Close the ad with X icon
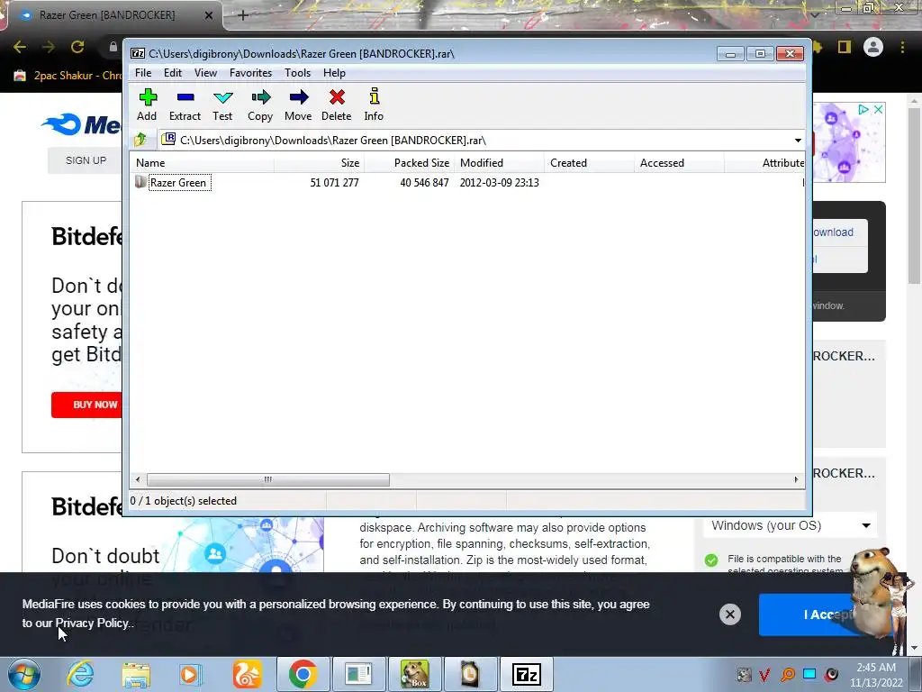Image resolution: width=922 pixels, height=692 pixels. [878, 109]
